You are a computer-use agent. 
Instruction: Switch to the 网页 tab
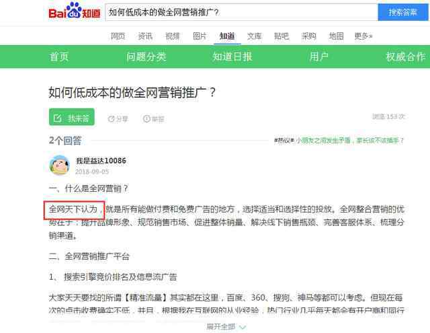118,36
